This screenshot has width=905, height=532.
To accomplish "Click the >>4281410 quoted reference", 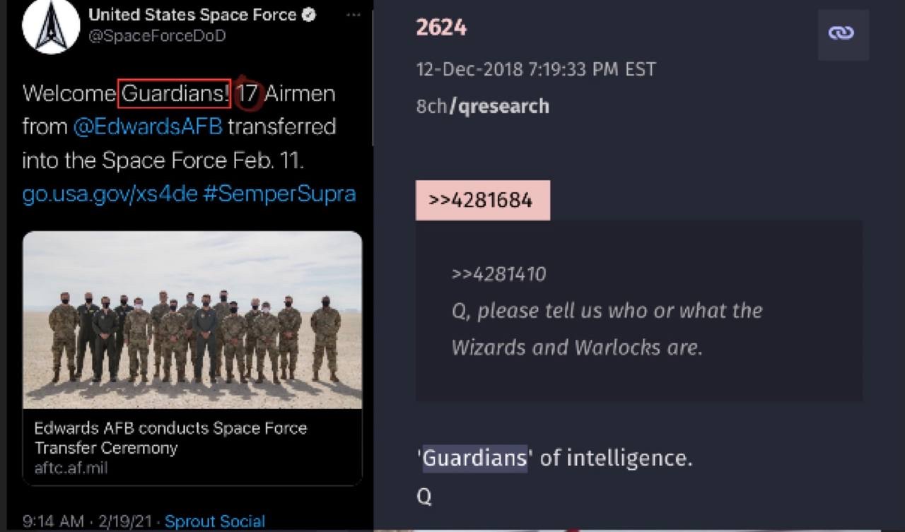I will 499,274.
